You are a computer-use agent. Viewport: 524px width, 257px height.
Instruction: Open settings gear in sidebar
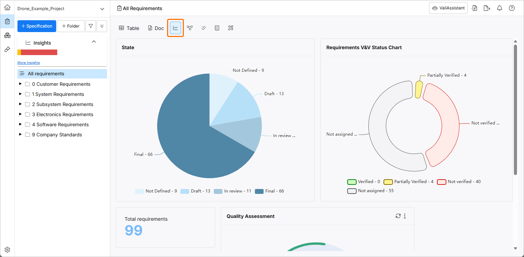tap(7, 250)
